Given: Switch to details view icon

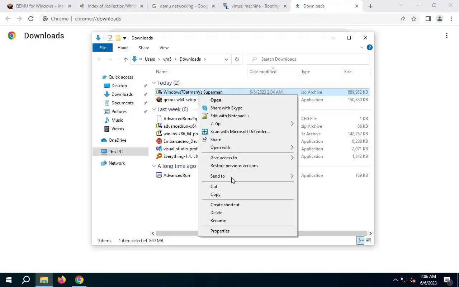Looking at the screenshot, I should click(x=360, y=241).
